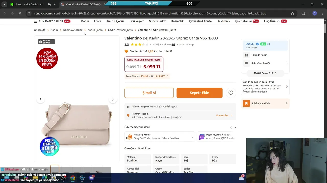The height and width of the screenshot is (183, 327).
Task: Select the Valentino Bej Kadın browser tab
Action: pyautogui.click(x=83, y=4)
